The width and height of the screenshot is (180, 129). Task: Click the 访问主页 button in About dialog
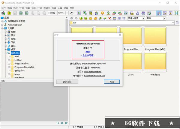(67, 82)
